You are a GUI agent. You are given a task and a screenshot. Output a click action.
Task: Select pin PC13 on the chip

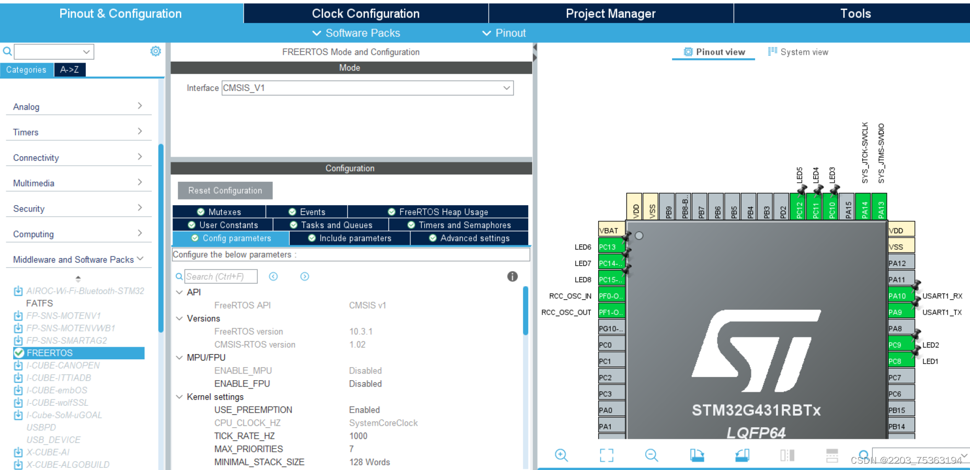tap(611, 246)
